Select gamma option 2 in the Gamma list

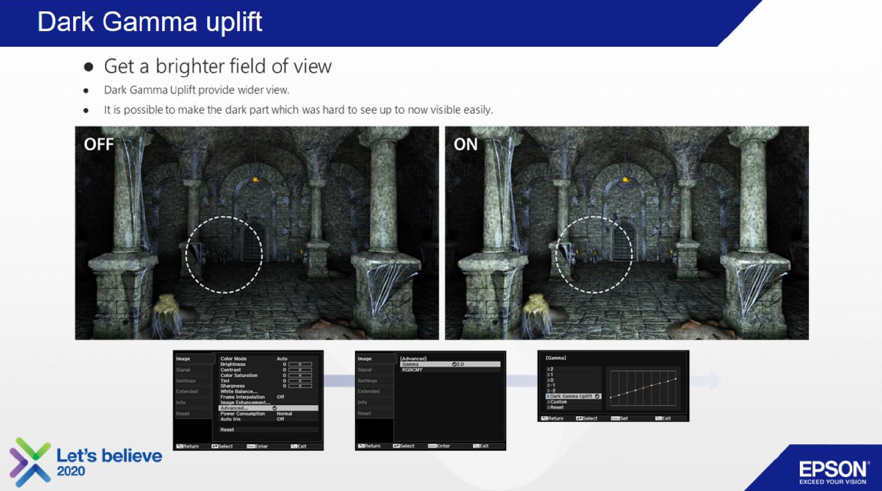[x=551, y=369]
